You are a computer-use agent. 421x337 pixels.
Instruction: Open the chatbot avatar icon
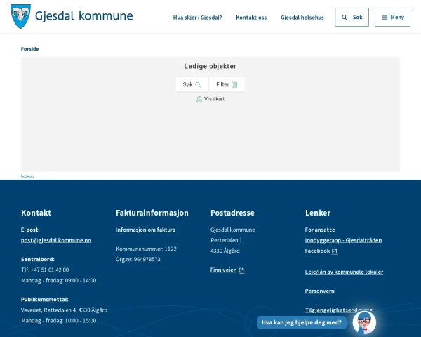(364, 322)
